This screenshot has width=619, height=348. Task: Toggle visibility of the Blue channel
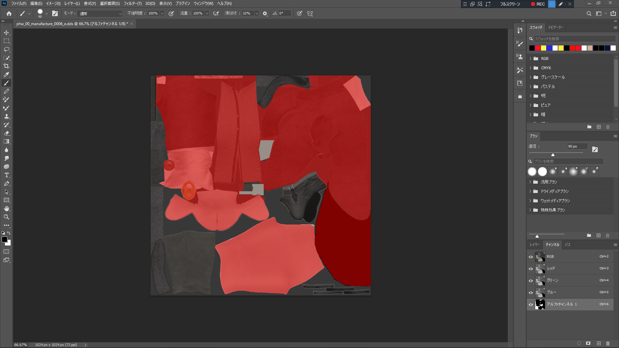click(x=531, y=293)
